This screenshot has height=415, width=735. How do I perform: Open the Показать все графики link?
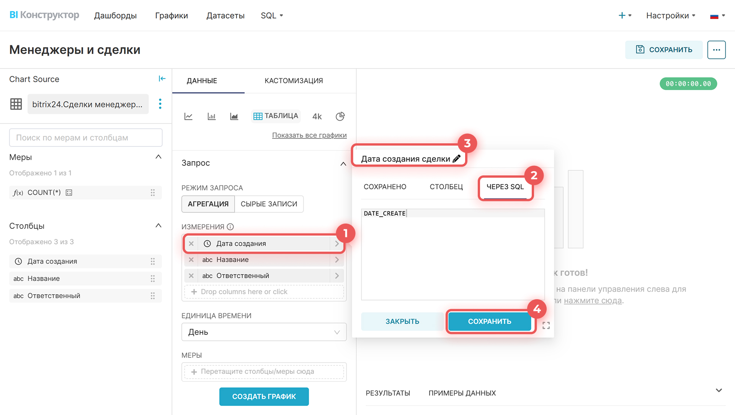point(309,135)
